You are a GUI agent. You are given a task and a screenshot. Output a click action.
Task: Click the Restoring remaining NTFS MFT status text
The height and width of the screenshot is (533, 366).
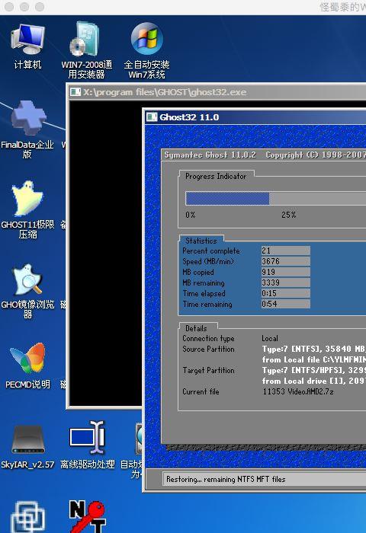click(x=226, y=479)
